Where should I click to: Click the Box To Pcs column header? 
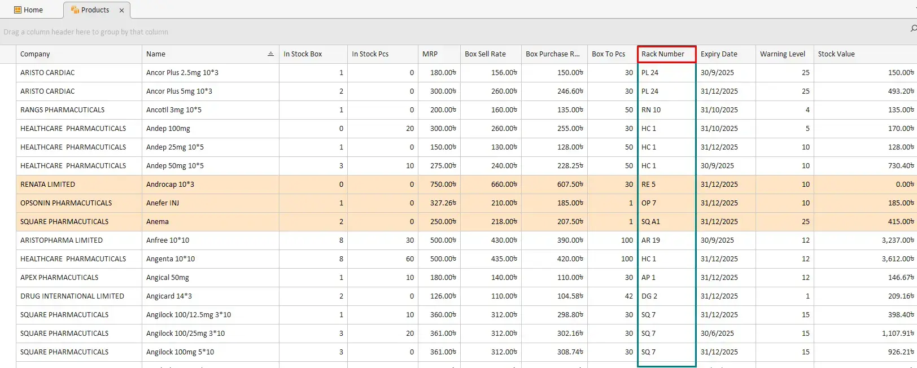(612, 54)
